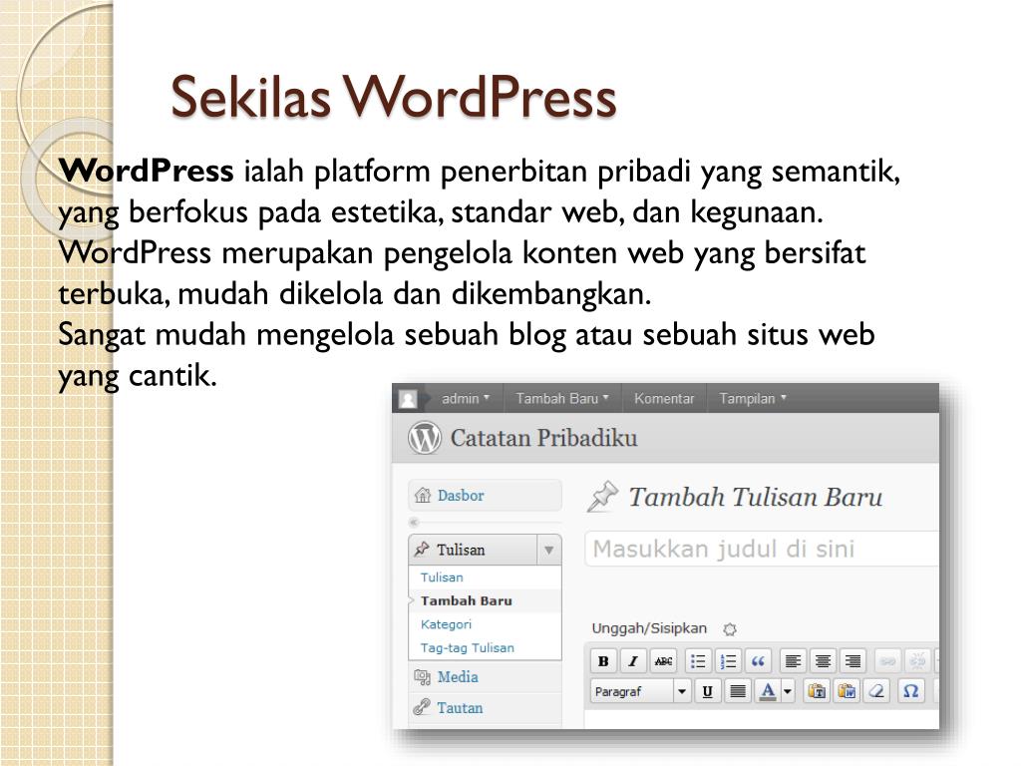Image resolution: width=1021 pixels, height=766 pixels.
Task: Apply strikethrough ABC formatting
Action: 663,661
